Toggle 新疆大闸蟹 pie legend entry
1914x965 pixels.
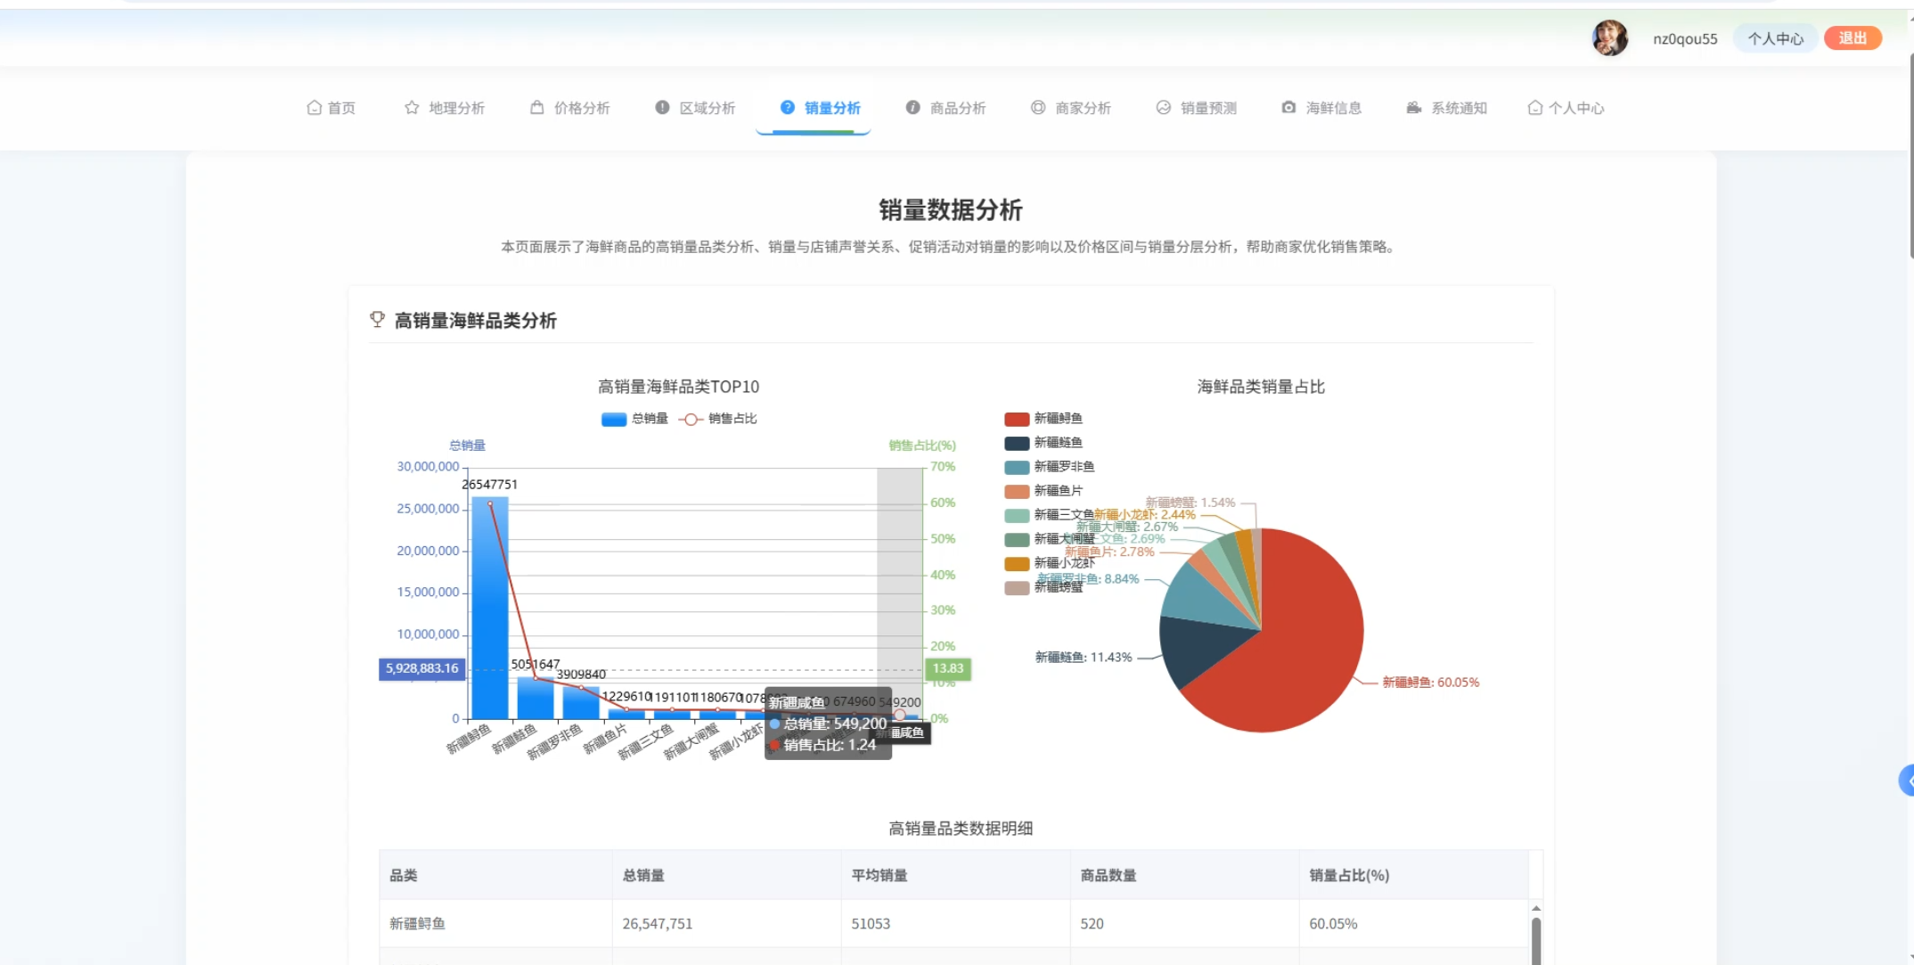(x=1049, y=539)
